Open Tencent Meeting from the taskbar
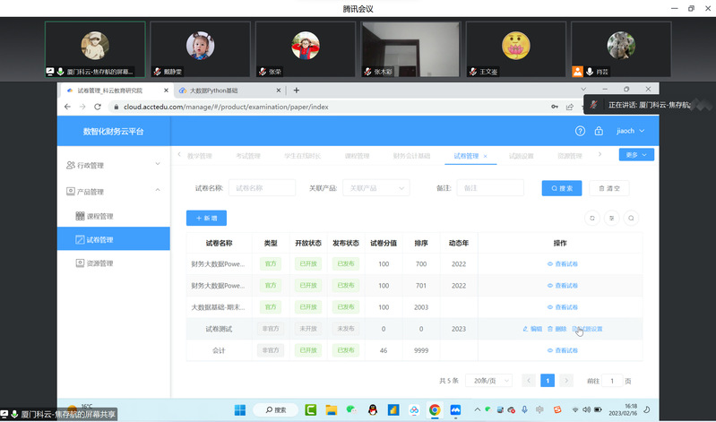Viewport: 716px width, 422px height. pyautogui.click(x=455, y=409)
